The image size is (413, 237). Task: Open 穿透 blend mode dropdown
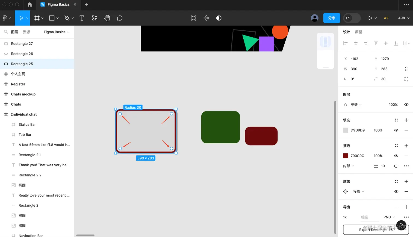[356, 105]
